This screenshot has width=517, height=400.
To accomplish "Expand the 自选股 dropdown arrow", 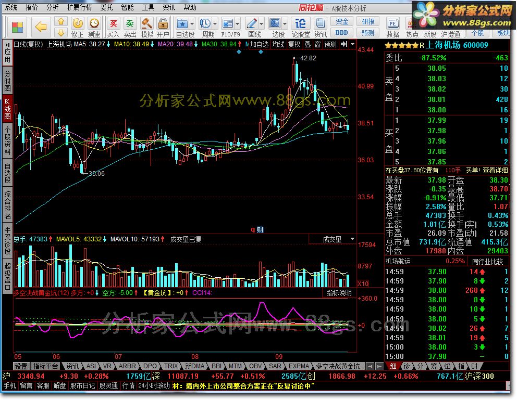I will coord(192,24).
